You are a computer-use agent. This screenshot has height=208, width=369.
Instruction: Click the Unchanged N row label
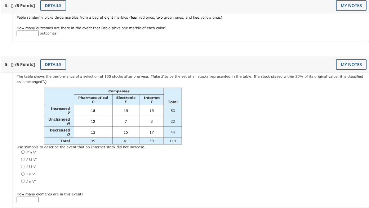click(x=59, y=121)
